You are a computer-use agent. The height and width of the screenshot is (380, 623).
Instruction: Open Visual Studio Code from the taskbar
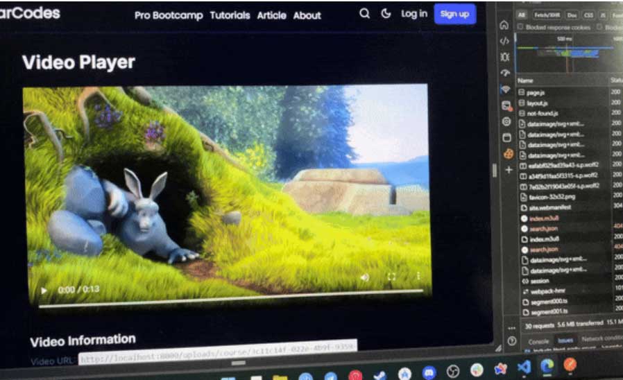524,367
